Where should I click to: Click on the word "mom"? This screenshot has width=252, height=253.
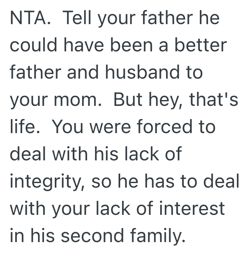[x=82, y=100]
